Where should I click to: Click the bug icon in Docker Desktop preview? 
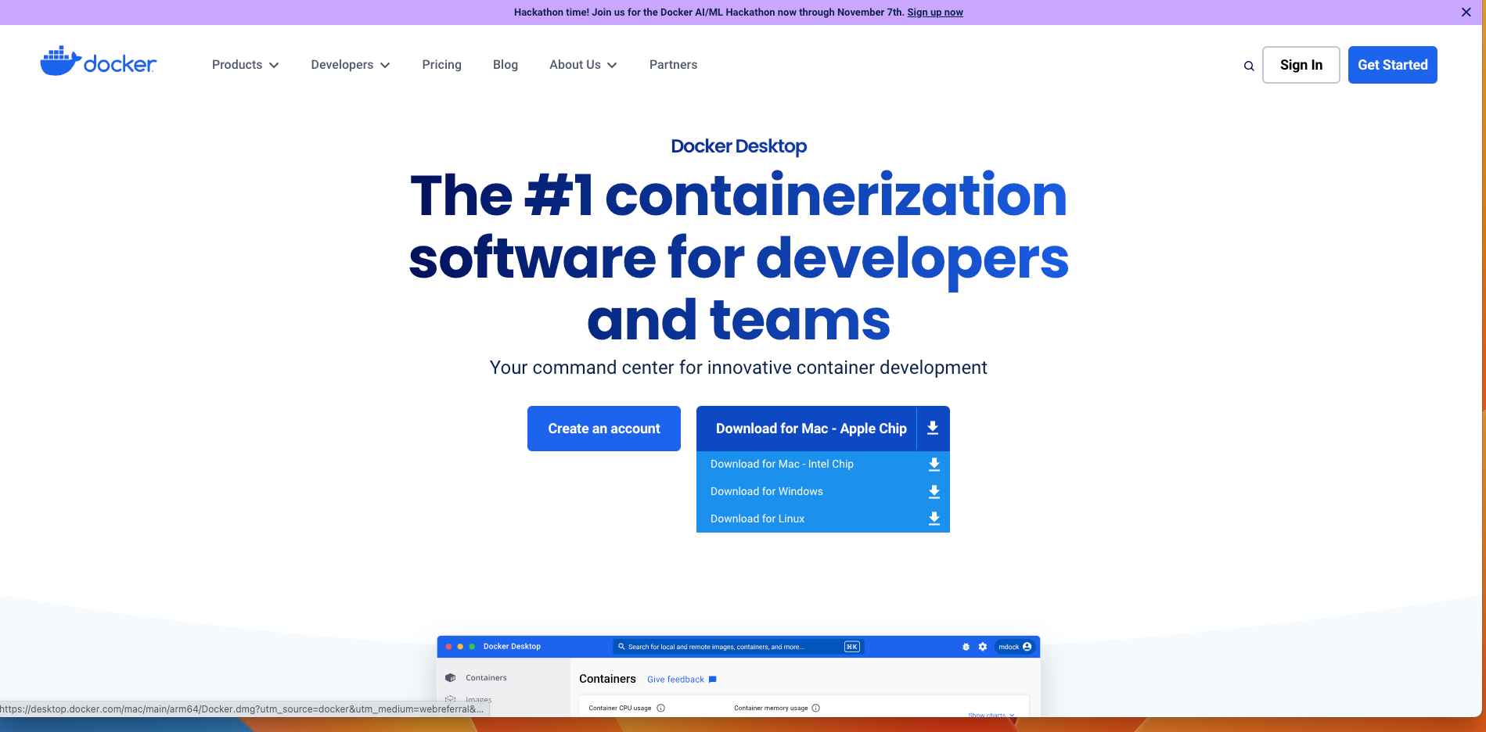tap(966, 647)
